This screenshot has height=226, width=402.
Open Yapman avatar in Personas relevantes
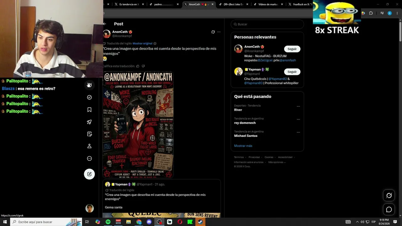click(x=238, y=72)
